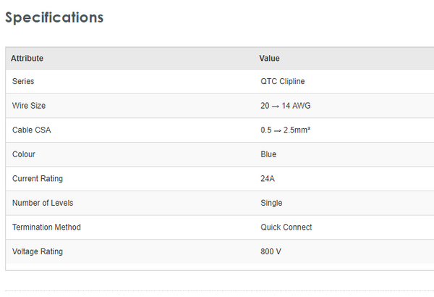
Task: Click the Quick Connect value
Action: coord(286,227)
